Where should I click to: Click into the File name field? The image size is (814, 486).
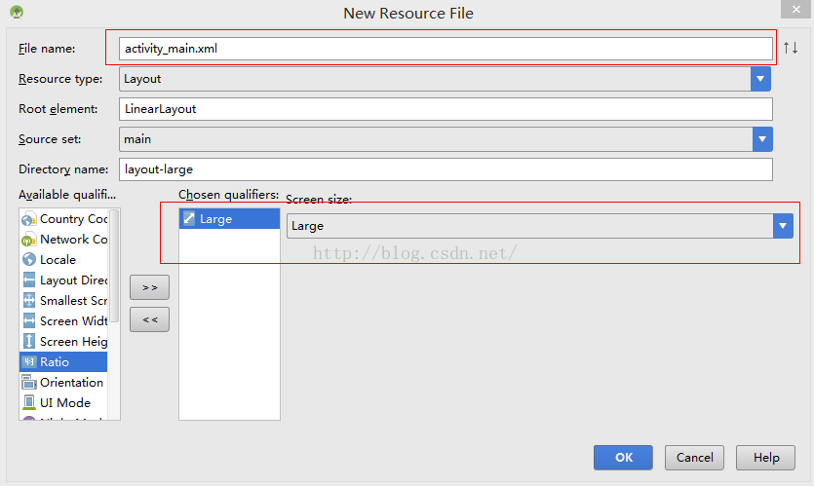point(445,48)
